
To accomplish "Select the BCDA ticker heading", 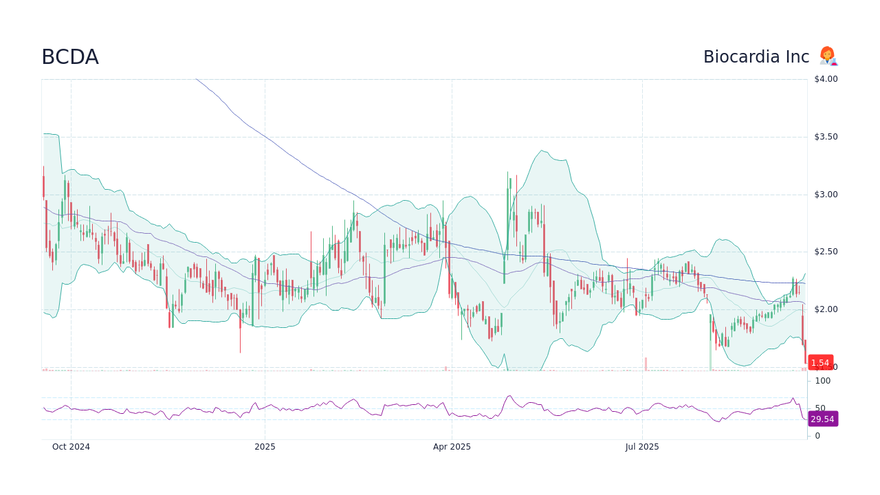I will point(69,57).
